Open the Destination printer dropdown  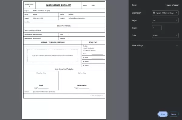pyautogui.click(x=165, y=13)
